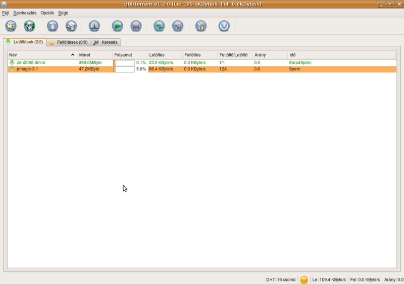Image resolution: width=404 pixels, height=285 pixels.
Task: Click 8óra49perc time remaining
Action: click(300, 63)
